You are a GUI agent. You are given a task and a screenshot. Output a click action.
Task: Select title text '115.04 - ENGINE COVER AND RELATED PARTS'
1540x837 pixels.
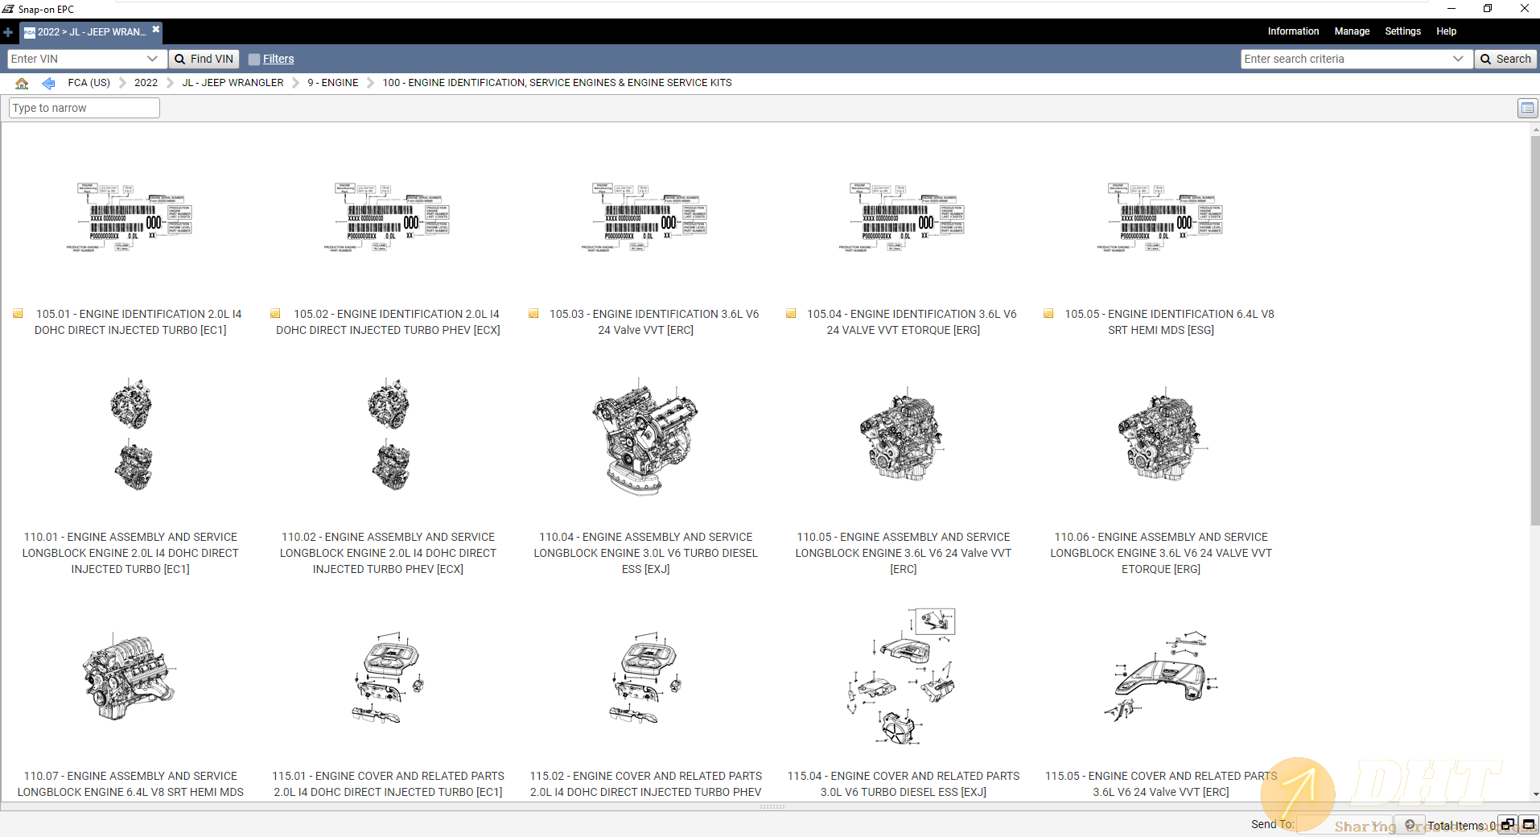click(x=903, y=776)
